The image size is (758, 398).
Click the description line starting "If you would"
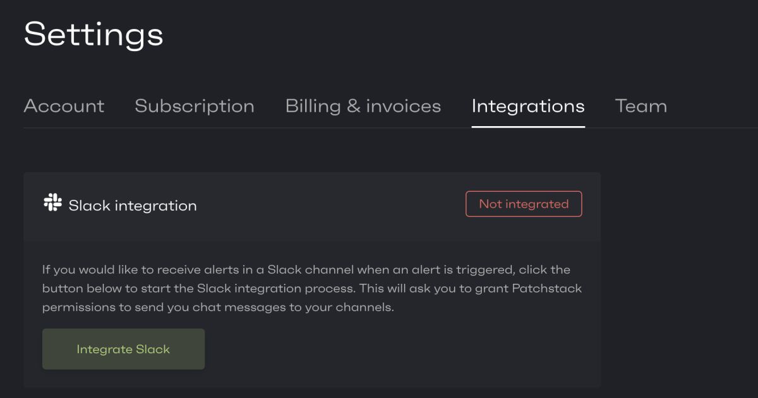(x=306, y=270)
